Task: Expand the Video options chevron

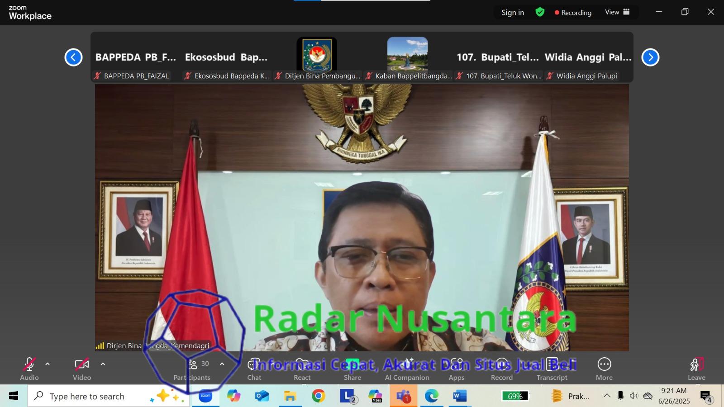Action: (103, 364)
